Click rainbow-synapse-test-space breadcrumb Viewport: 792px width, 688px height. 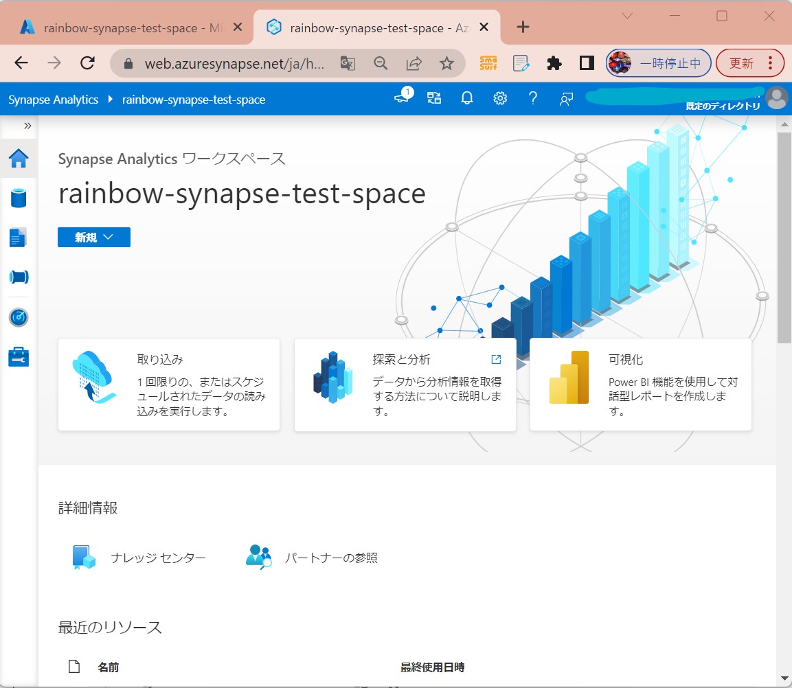[x=194, y=100]
